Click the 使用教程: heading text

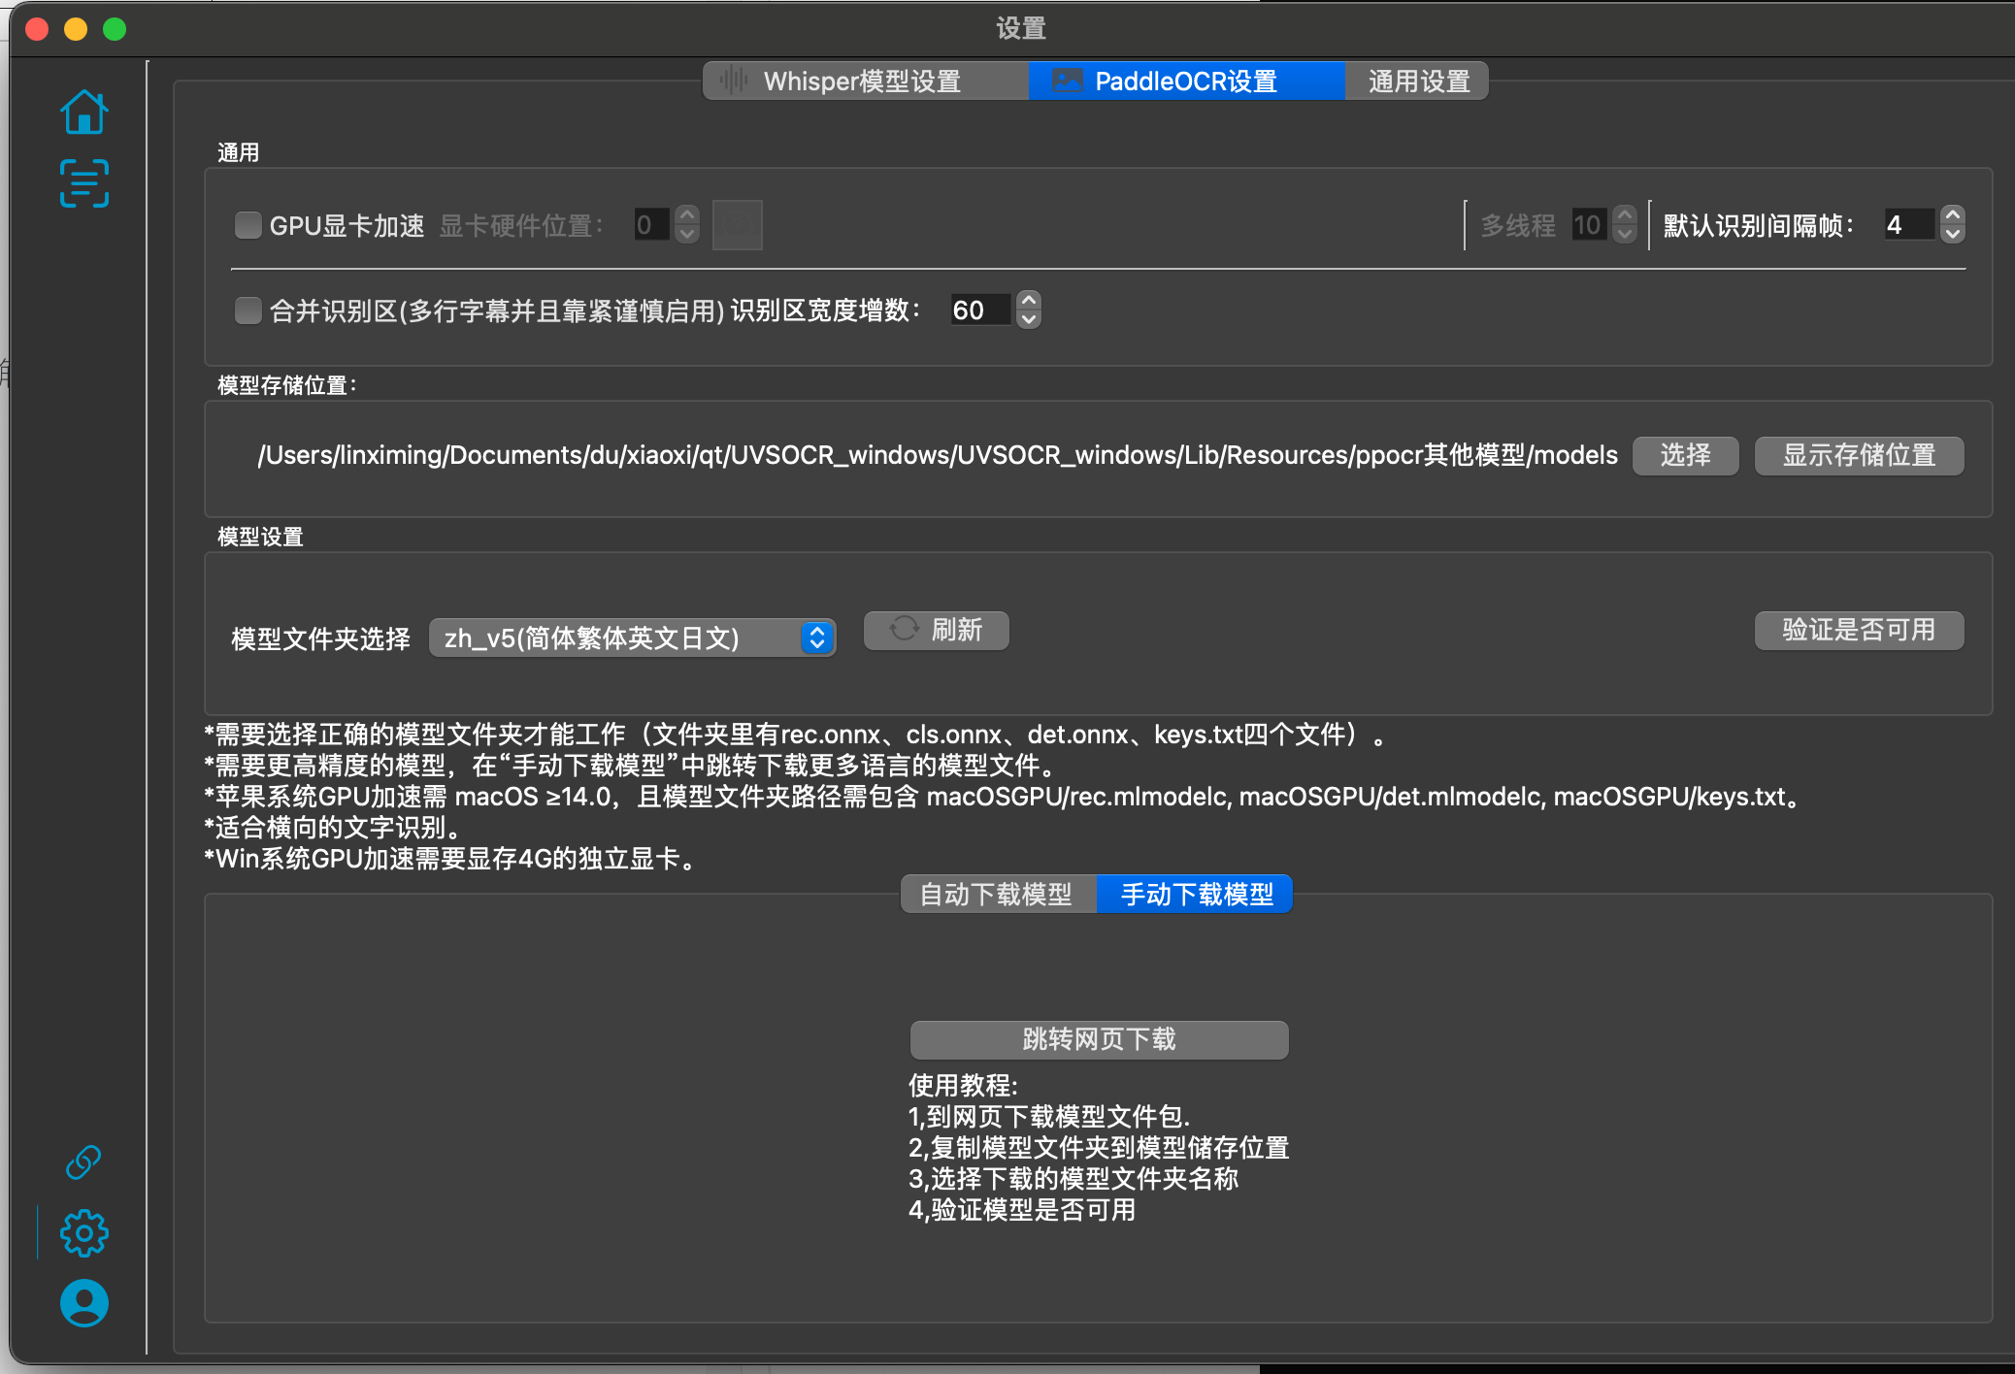[x=963, y=1085]
